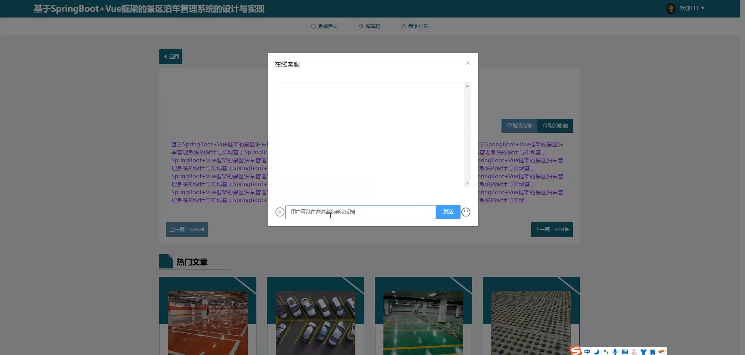
Task: Expand the 欢迎111 user dropdown
Action: (x=692, y=8)
